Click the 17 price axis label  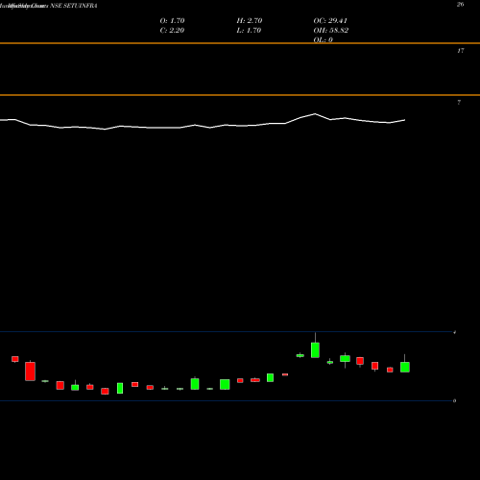pos(460,51)
